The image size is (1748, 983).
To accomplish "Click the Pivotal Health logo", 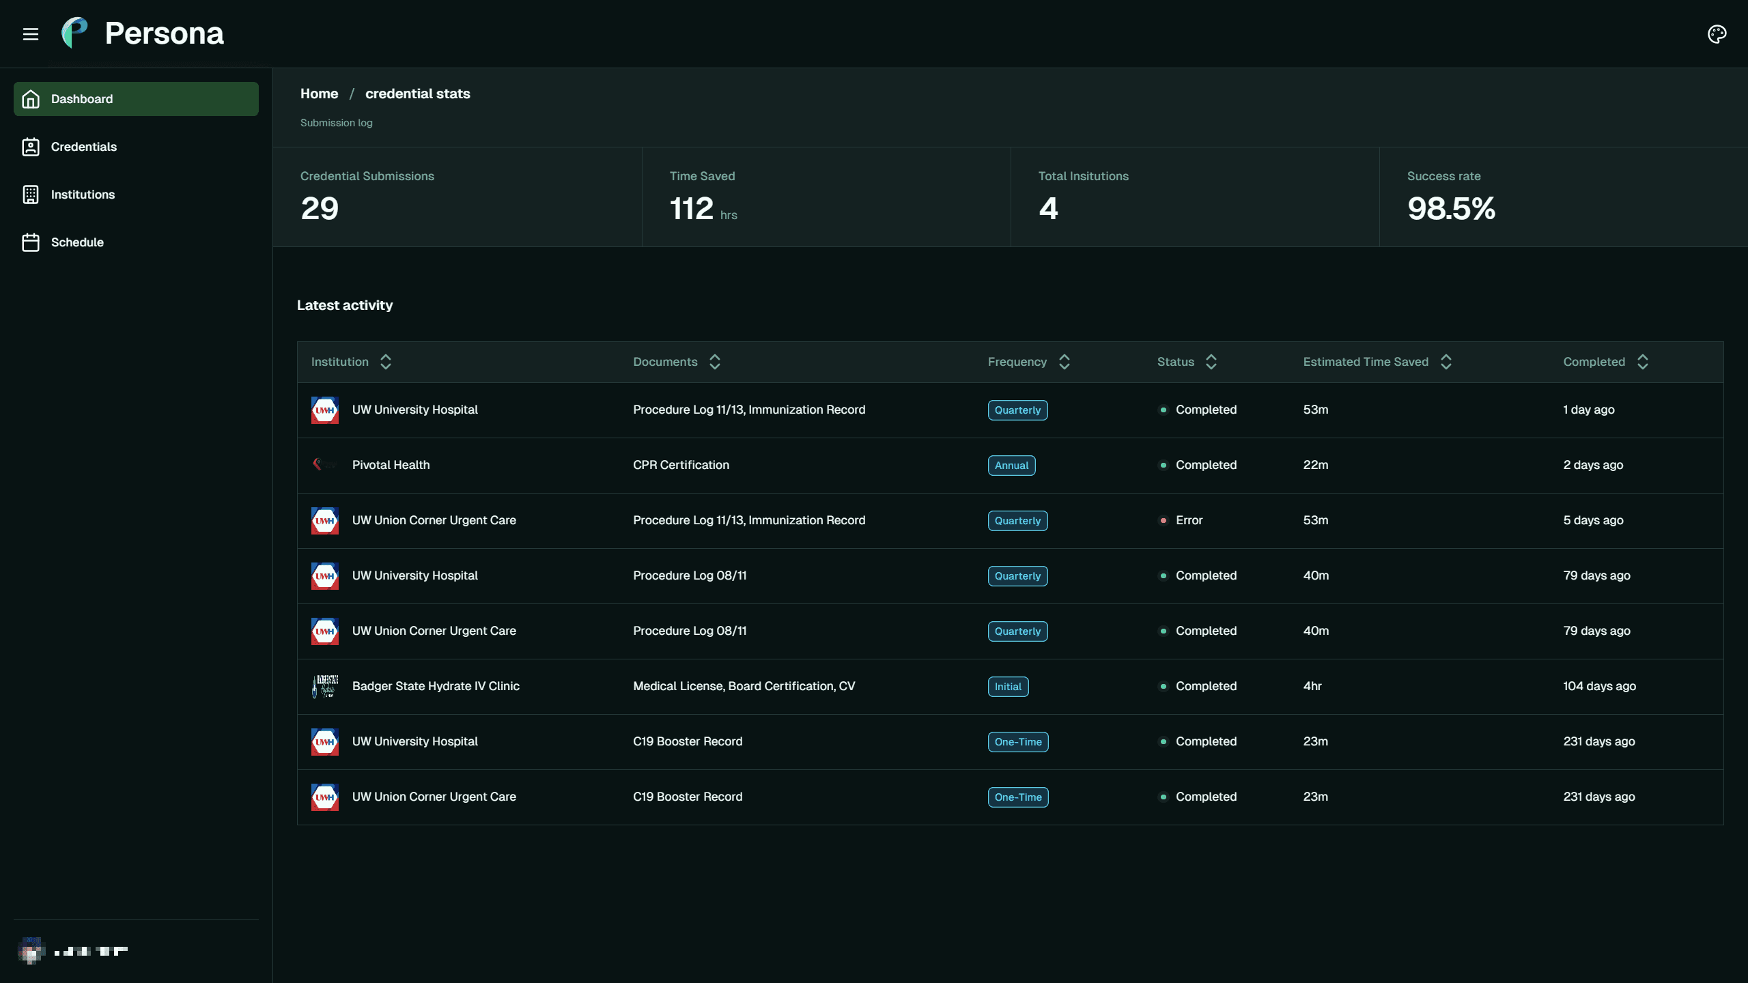I will [x=325, y=465].
